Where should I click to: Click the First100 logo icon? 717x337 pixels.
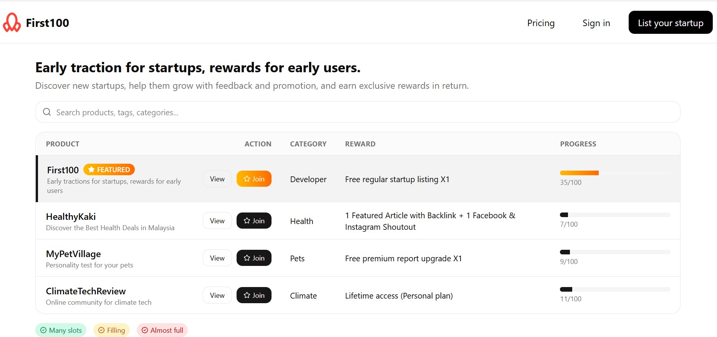point(12,23)
